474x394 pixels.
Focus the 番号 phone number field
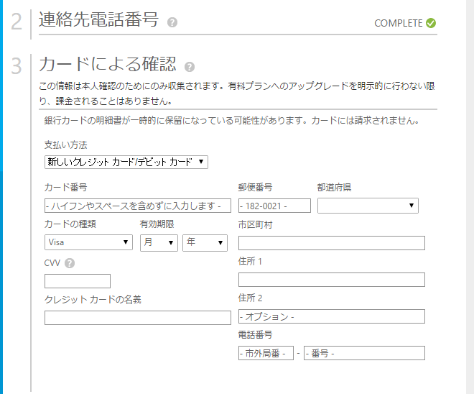point(364,353)
